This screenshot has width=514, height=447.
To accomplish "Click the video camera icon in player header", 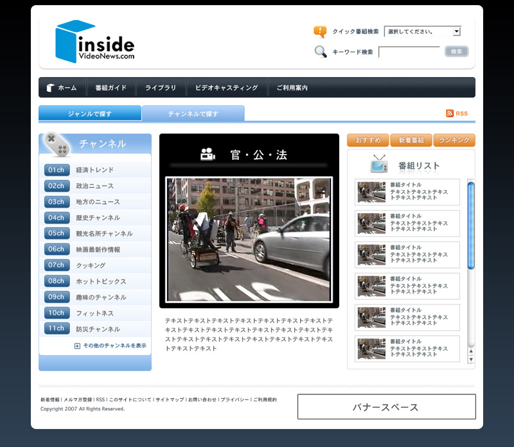I will (x=207, y=154).
